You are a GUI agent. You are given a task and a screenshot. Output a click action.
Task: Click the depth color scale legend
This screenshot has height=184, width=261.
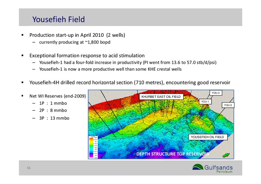click(93, 147)
